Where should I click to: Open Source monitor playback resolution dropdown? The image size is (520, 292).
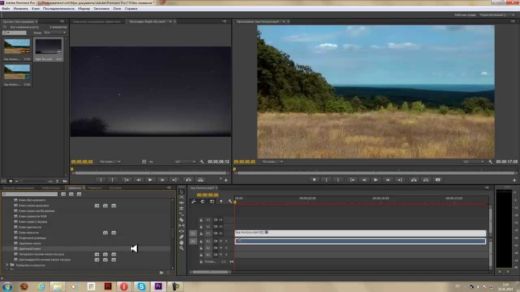185,162
